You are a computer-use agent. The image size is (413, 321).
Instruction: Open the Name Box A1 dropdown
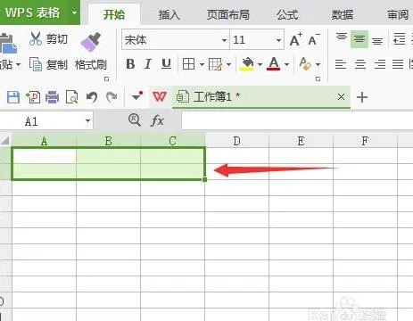87,120
